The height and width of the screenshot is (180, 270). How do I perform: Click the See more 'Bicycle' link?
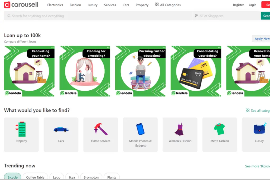point(257,166)
